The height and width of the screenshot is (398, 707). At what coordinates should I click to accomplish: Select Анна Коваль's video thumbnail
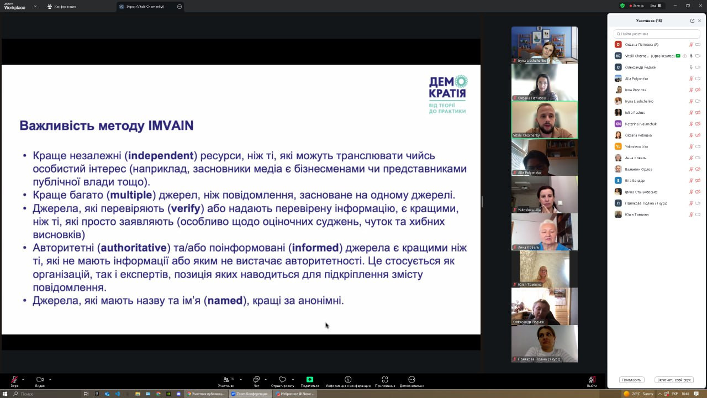click(545, 232)
